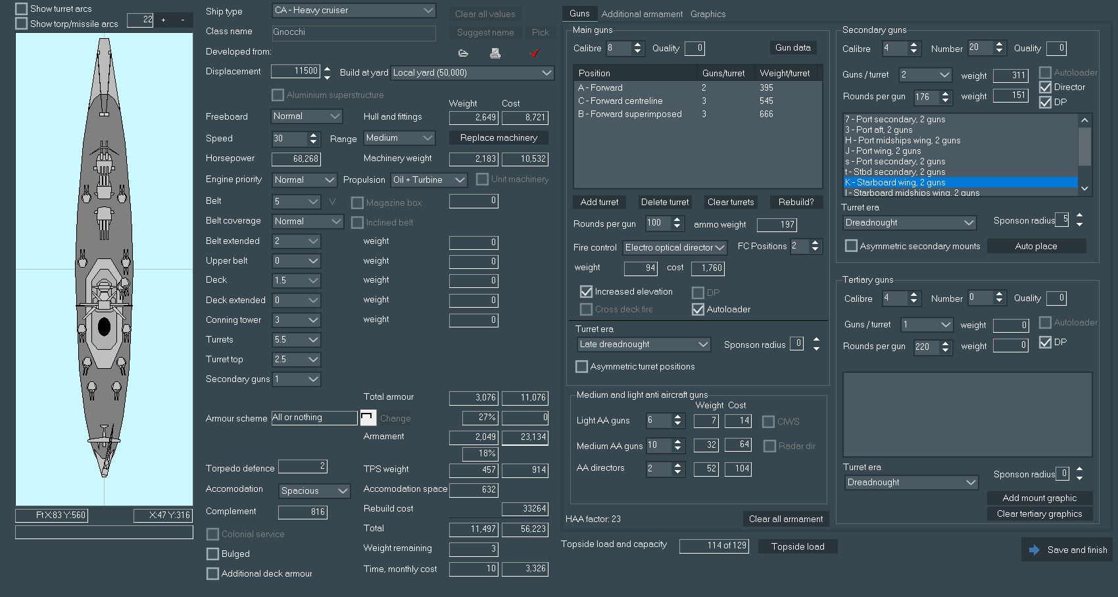Click the Delete turret button
The height and width of the screenshot is (597, 1118).
[665, 202]
